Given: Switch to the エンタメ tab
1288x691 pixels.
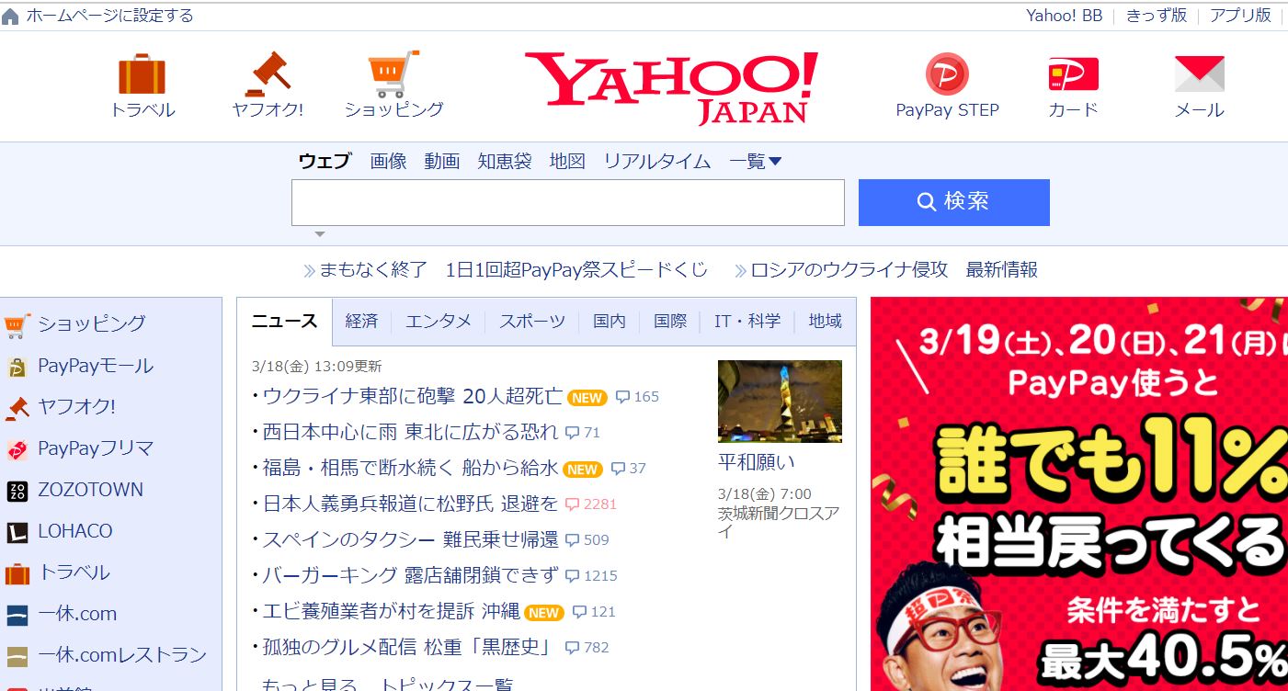Looking at the screenshot, I should click(439, 322).
